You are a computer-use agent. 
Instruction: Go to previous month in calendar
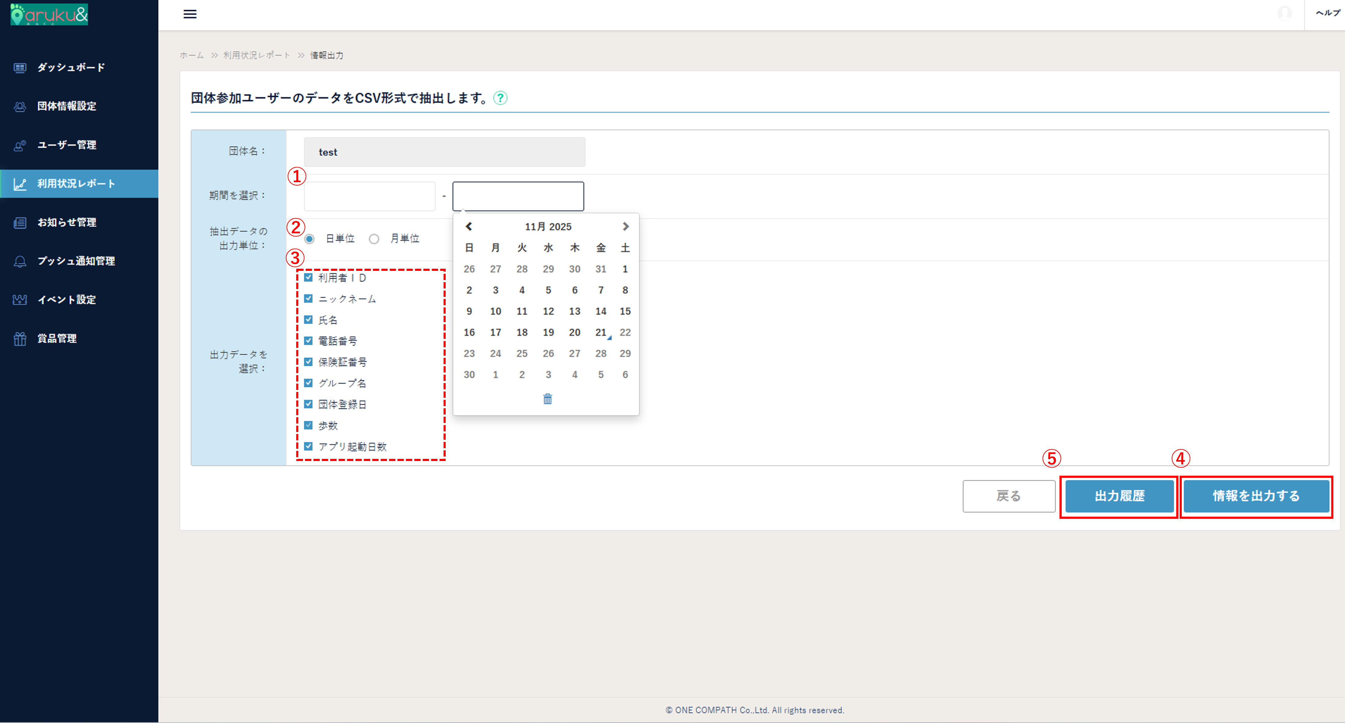468,227
